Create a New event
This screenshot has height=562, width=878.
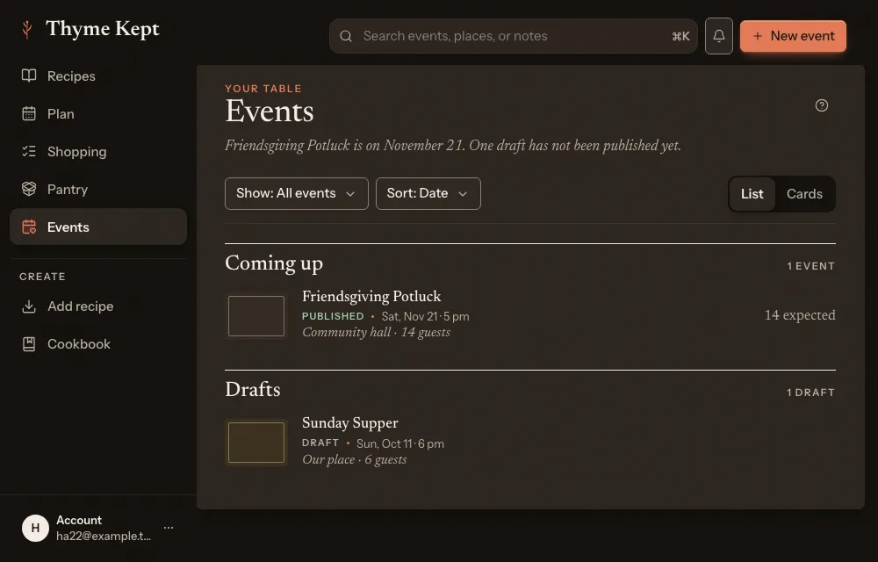click(793, 36)
